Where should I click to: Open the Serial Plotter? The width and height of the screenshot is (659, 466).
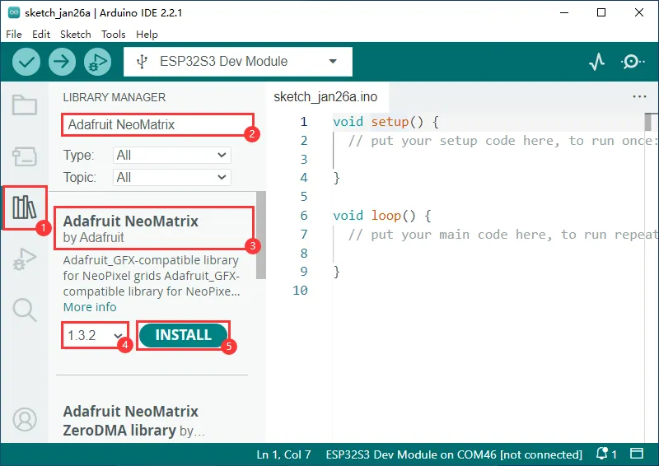click(x=597, y=62)
